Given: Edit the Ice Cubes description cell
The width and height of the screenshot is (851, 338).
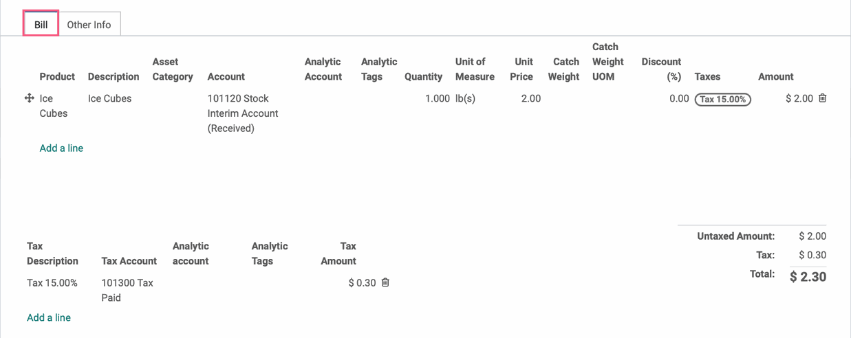Looking at the screenshot, I should click(109, 98).
